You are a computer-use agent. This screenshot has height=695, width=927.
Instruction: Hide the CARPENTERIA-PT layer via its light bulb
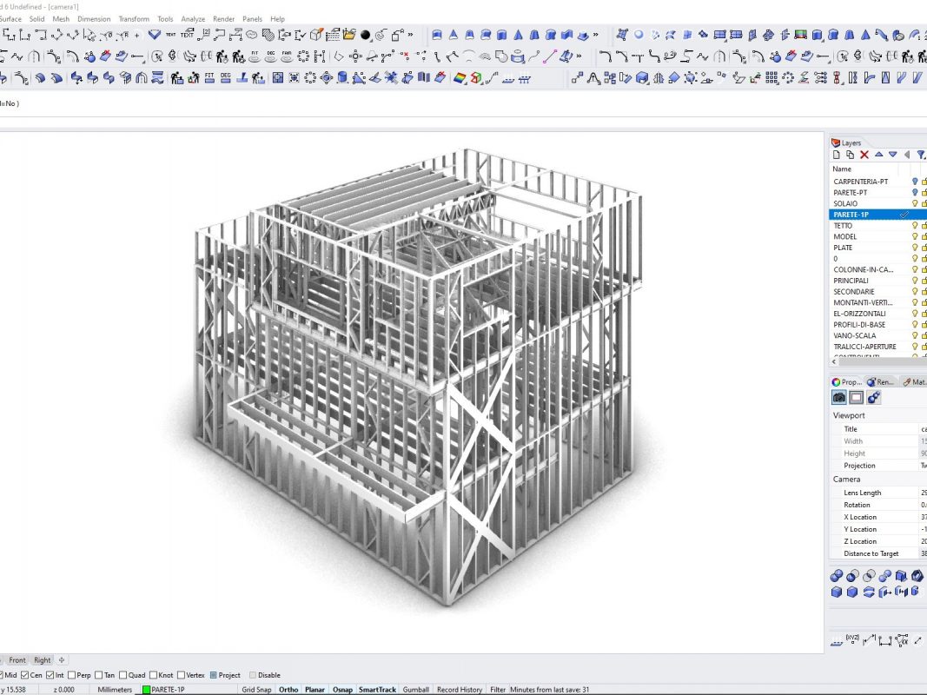(x=915, y=182)
